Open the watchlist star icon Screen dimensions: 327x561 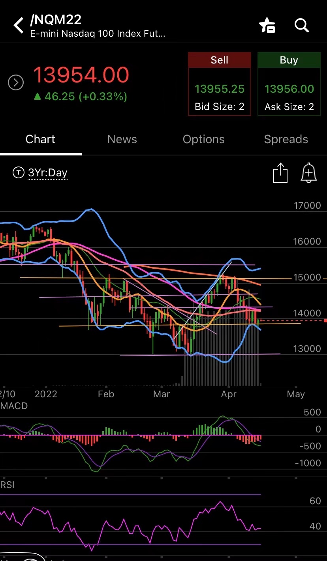[x=267, y=26]
